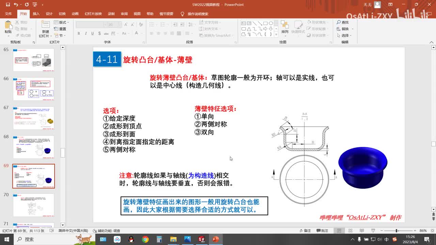Screen dimensions: 436x245
Task: Select the line shape in shapes gallery
Action: tap(254, 23)
